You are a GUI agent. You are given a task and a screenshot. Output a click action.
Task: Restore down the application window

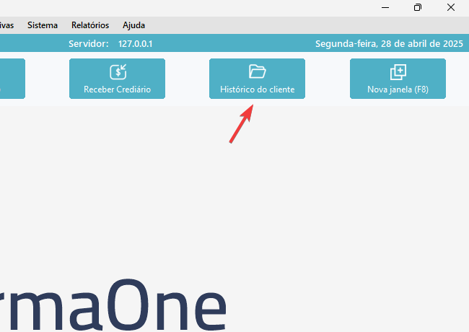[x=418, y=7]
